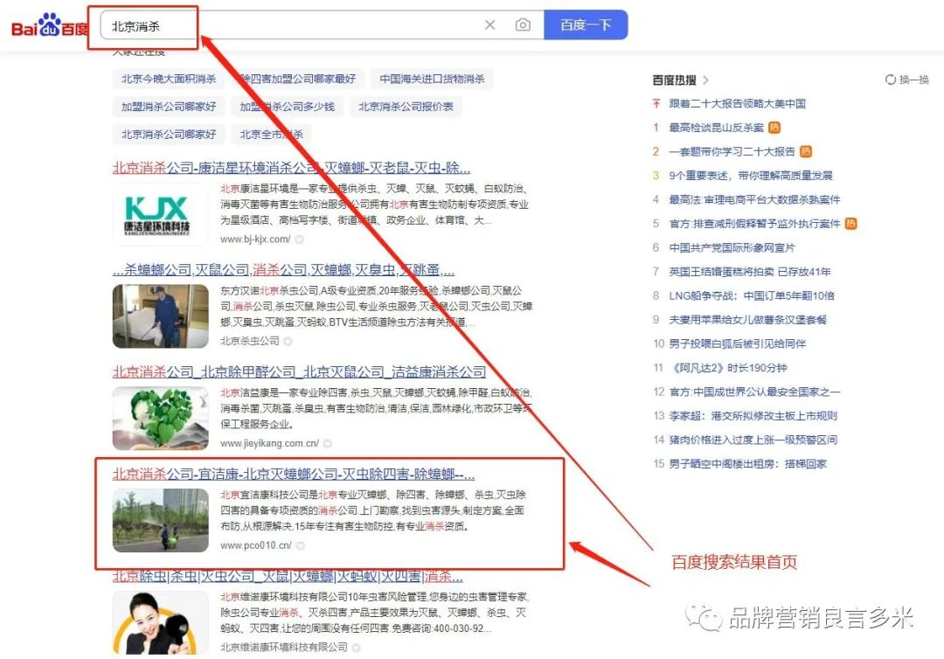Select related search 北京今晚大面积消杀
Image resolution: width=944 pixels, height=659 pixels.
click(169, 79)
